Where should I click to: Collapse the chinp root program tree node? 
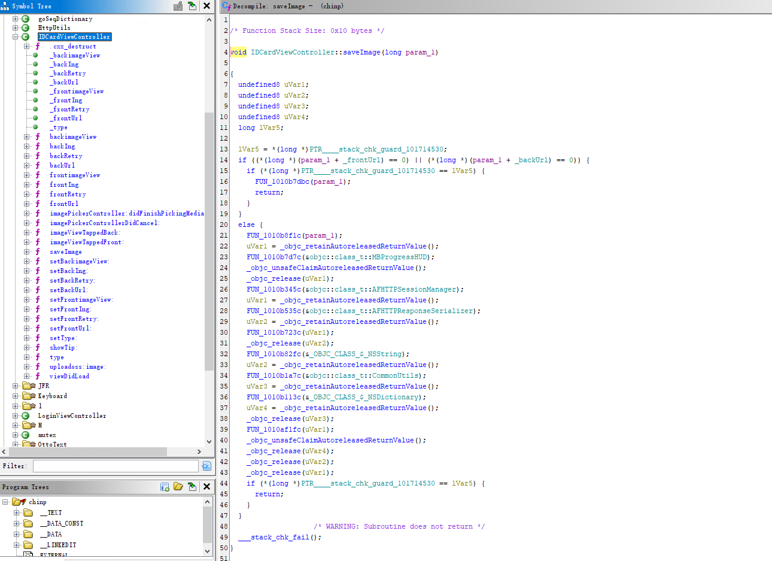(x=5, y=502)
